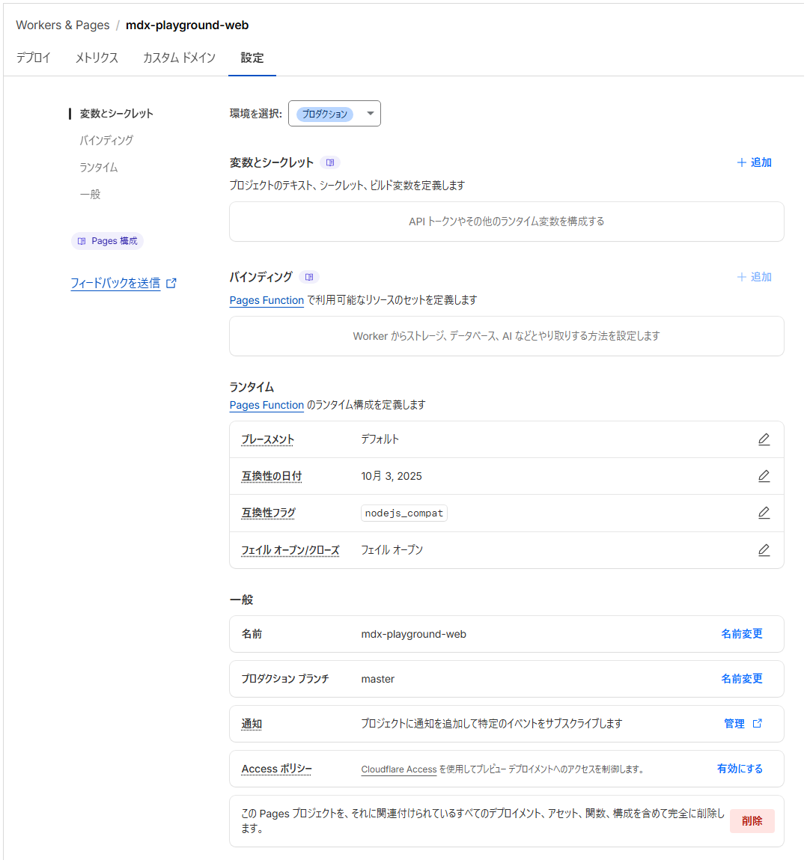Click the pencil icon for プレースメント
The height and width of the screenshot is (863, 807).
pyautogui.click(x=764, y=439)
